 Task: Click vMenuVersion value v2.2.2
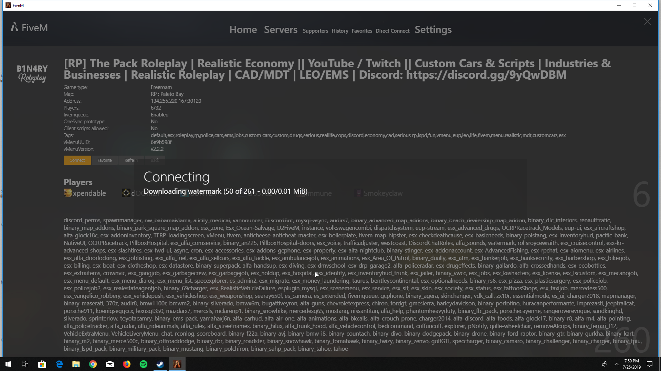point(157,149)
